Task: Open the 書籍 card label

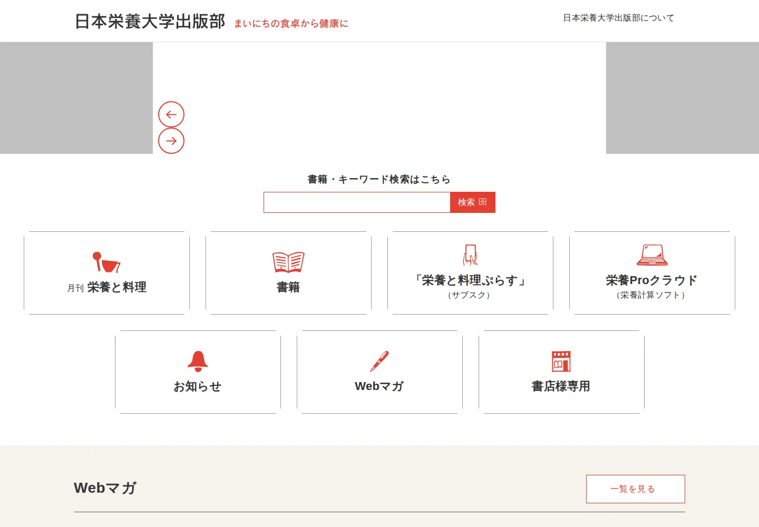Action: tap(288, 287)
